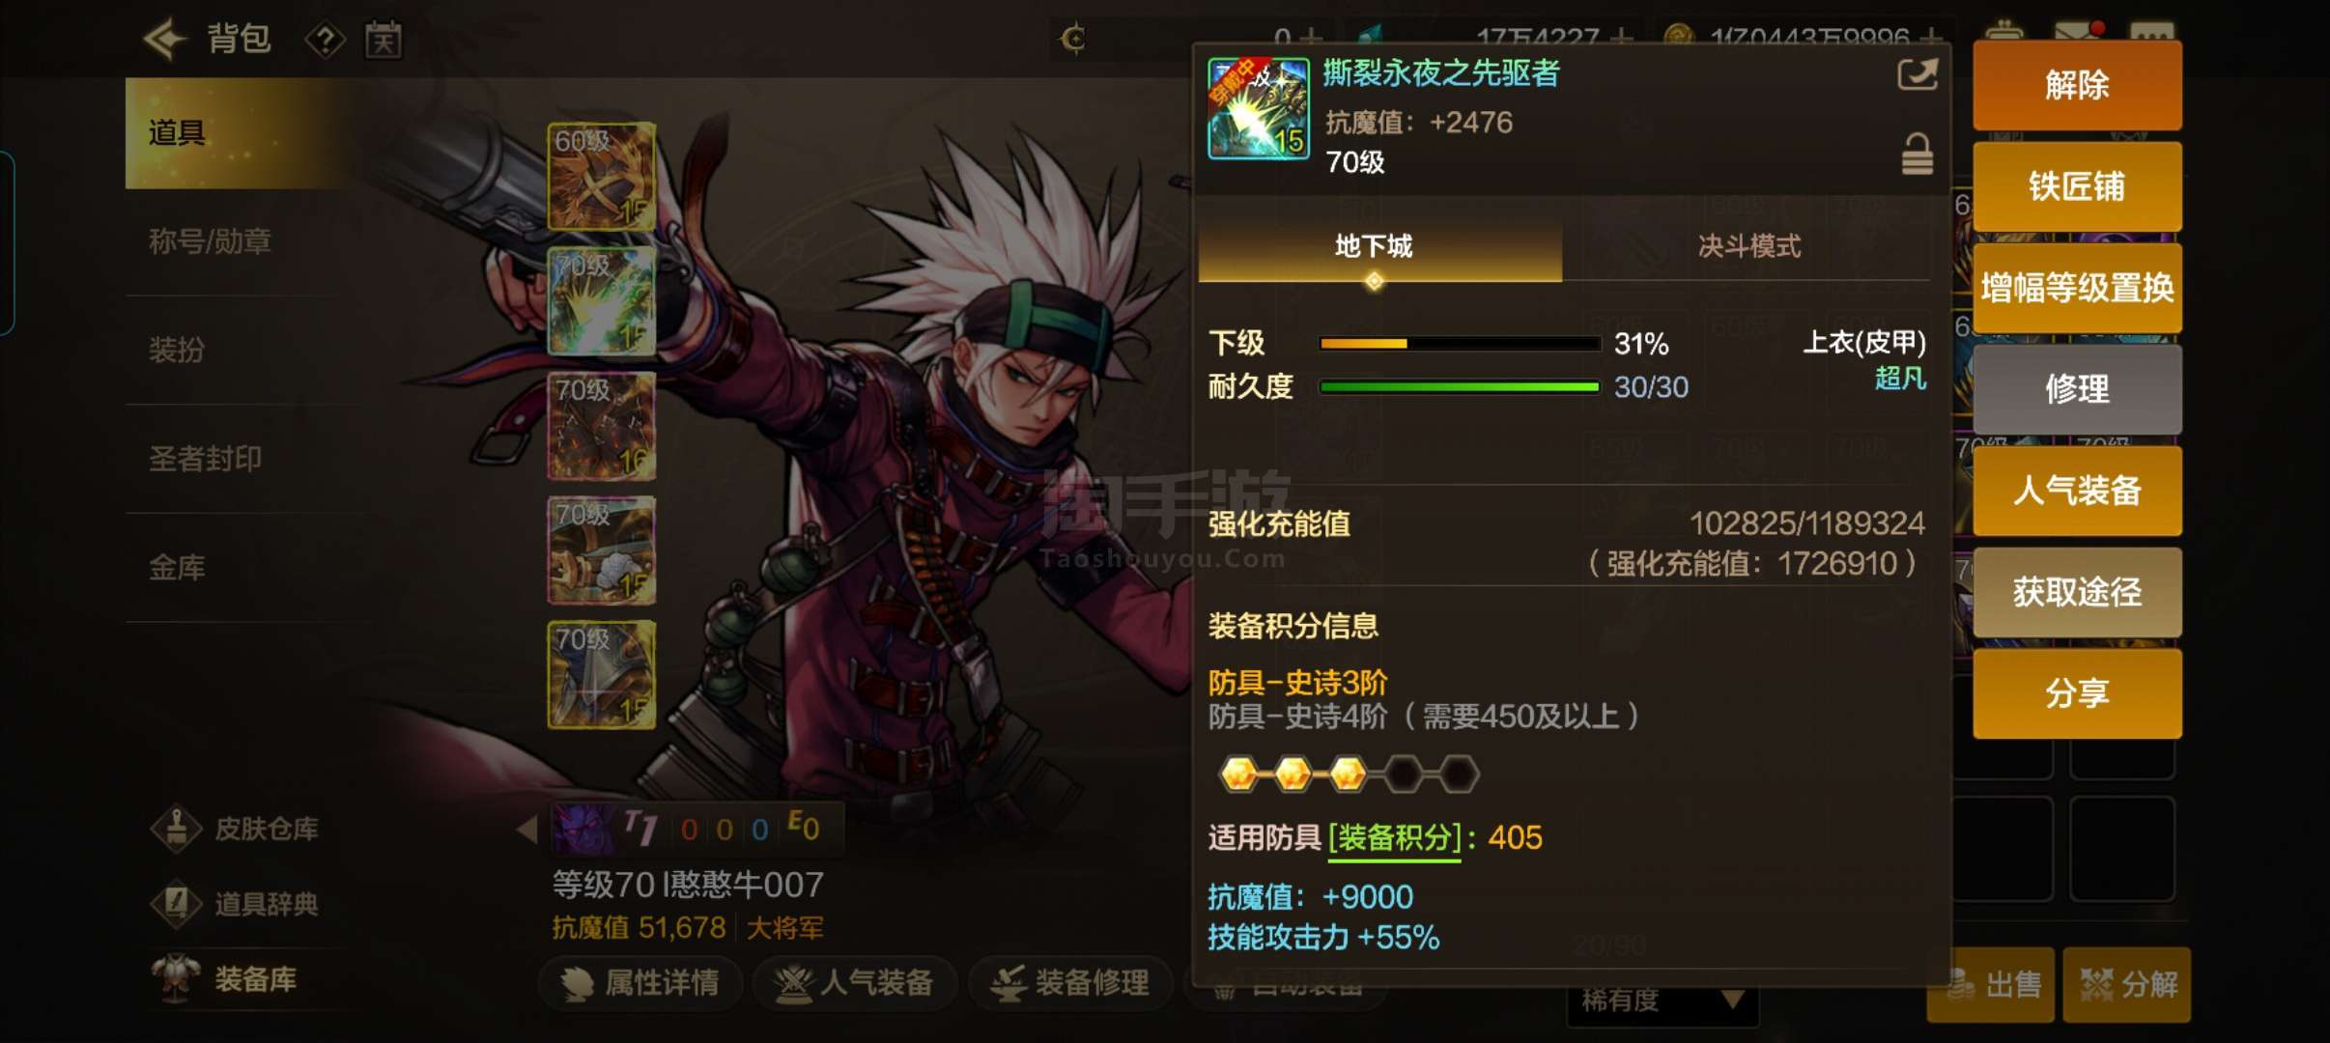The image size is (2330, 1043).
Task: Open 铁匠铺 blacksmith button
Action: point(2077,186)
